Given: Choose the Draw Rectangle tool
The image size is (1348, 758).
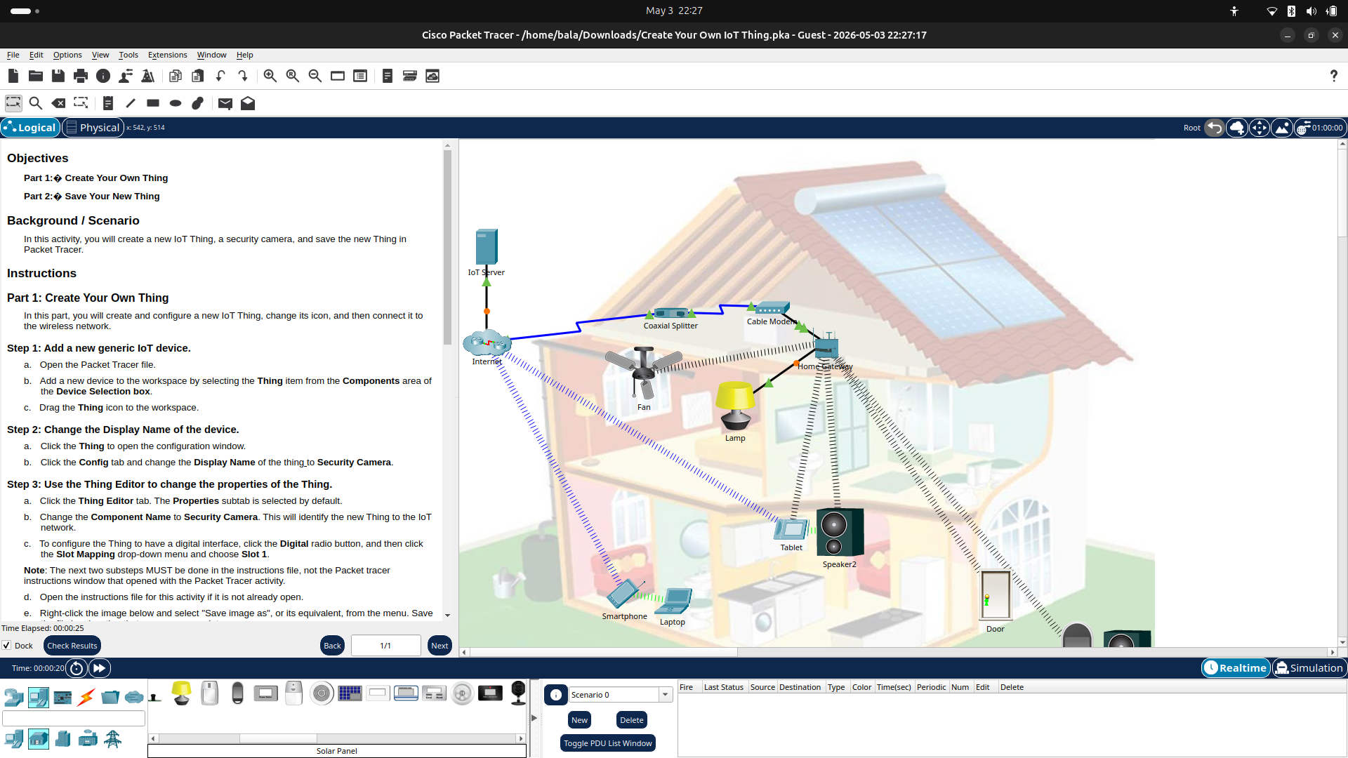Looking at the screenshot, I should coord(153,103).
